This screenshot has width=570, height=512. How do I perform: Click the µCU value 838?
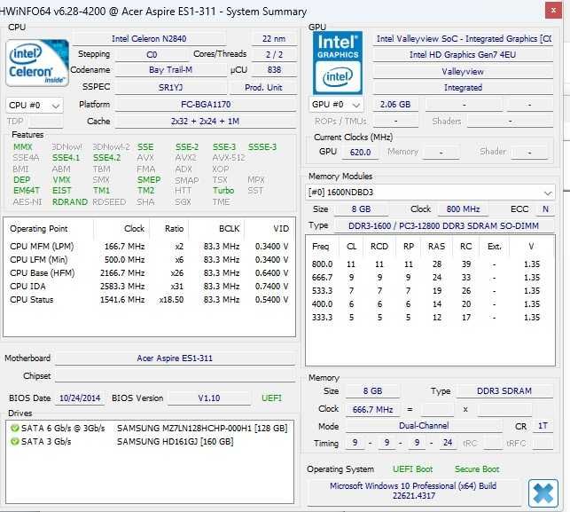274,70
